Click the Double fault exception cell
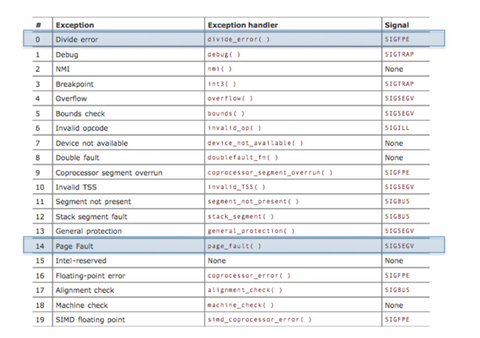480x338 pixels. coord(77,158)
